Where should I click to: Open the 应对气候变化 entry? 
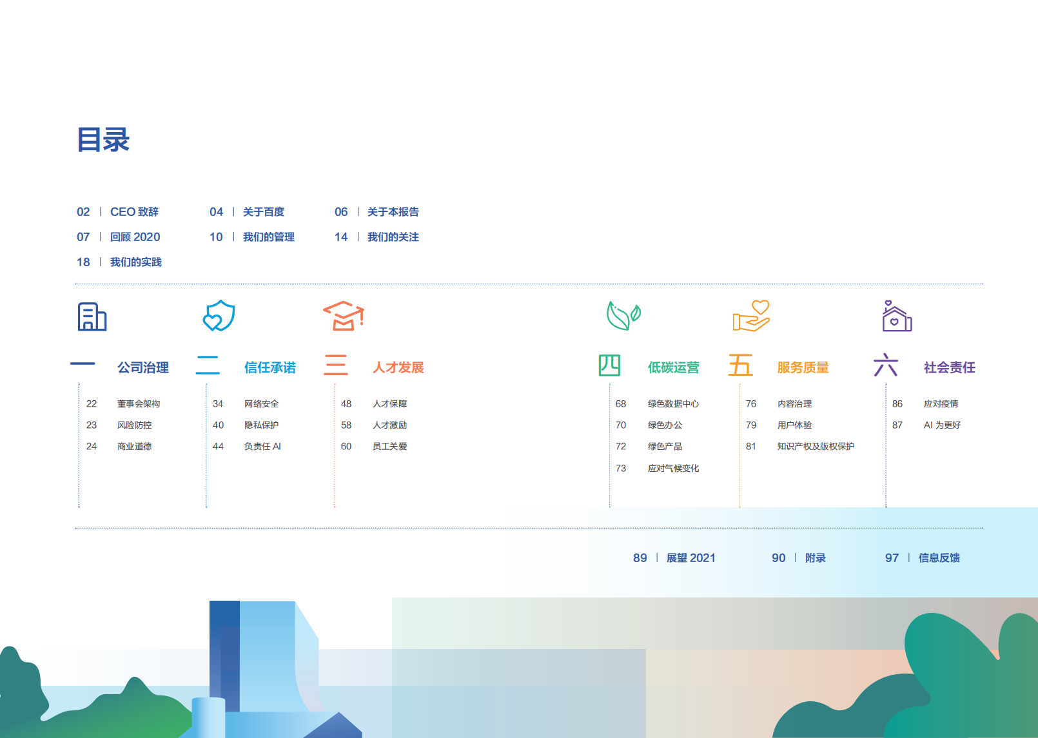tap(672, 468)
